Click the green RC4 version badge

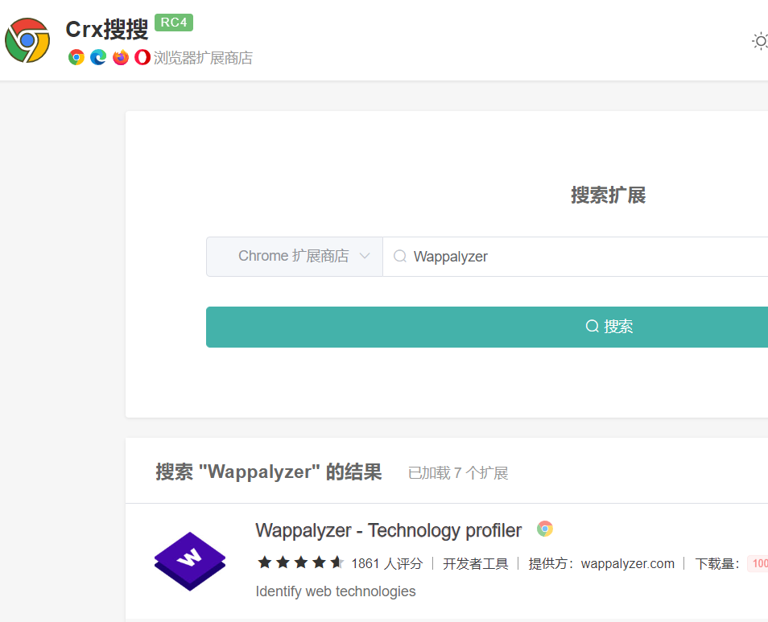click(x=173, y=23)
